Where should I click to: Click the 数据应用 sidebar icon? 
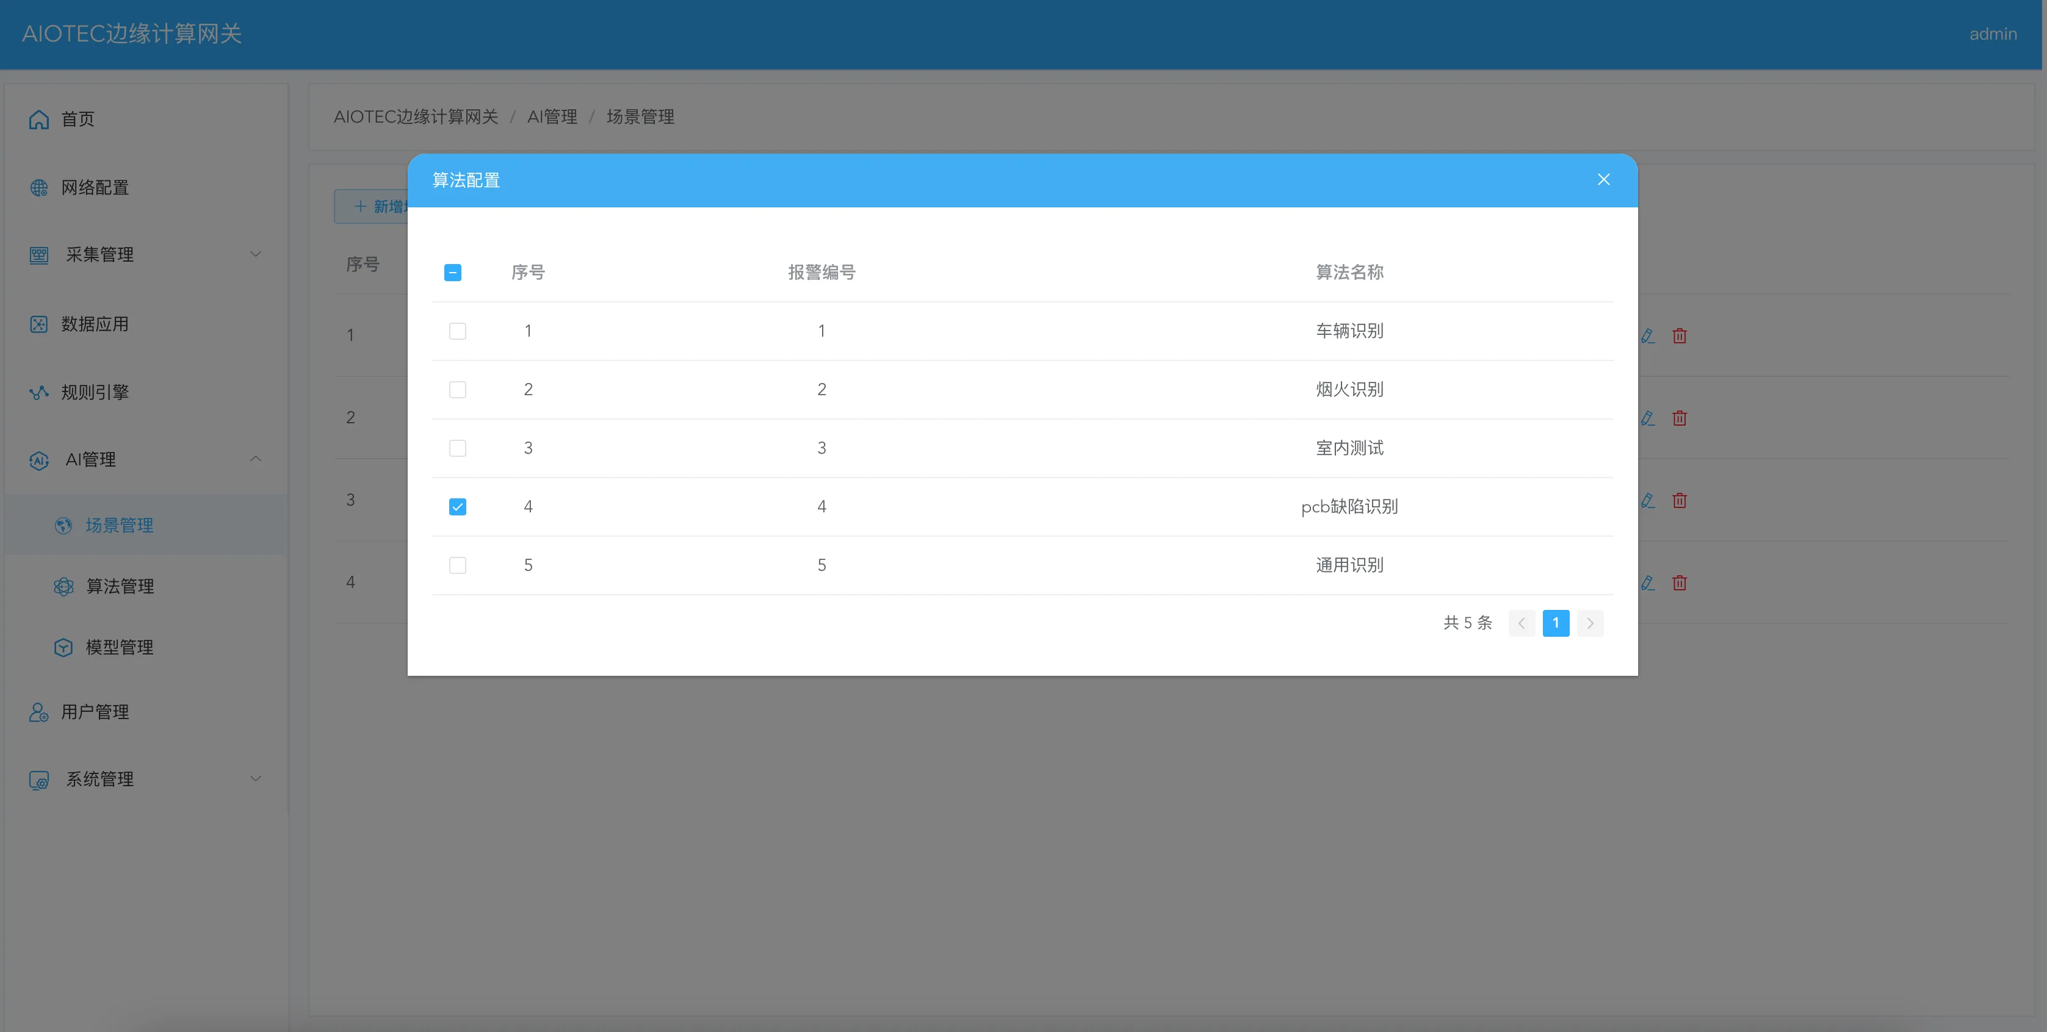(39, 324)
